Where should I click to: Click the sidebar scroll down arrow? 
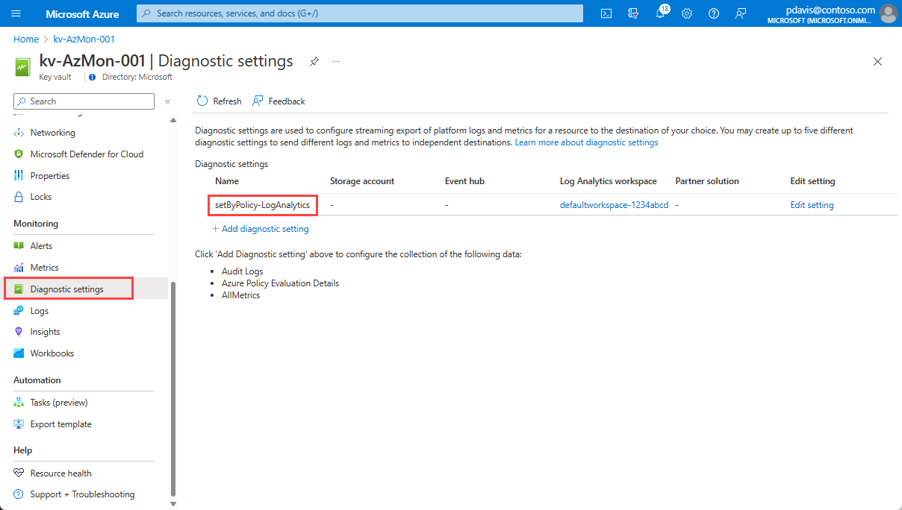173,505
